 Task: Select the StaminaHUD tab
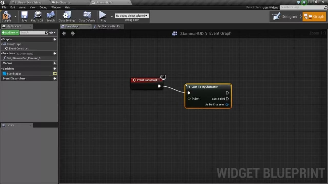(x=104, y=3)
